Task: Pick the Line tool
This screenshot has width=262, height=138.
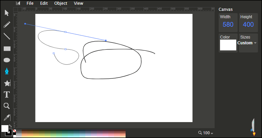Action: pyautogui.click(x=7, y=36)
